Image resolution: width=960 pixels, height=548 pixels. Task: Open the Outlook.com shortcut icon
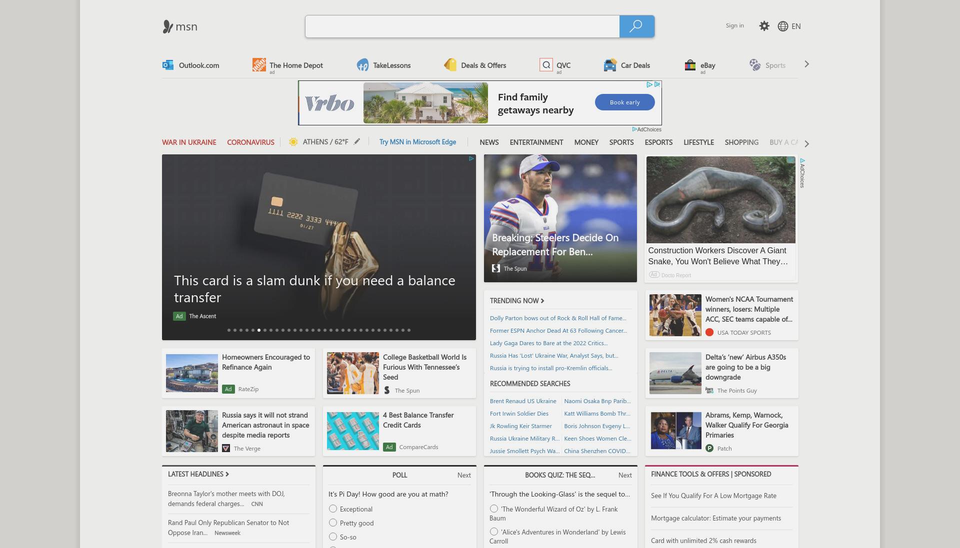tap(168, 65)
